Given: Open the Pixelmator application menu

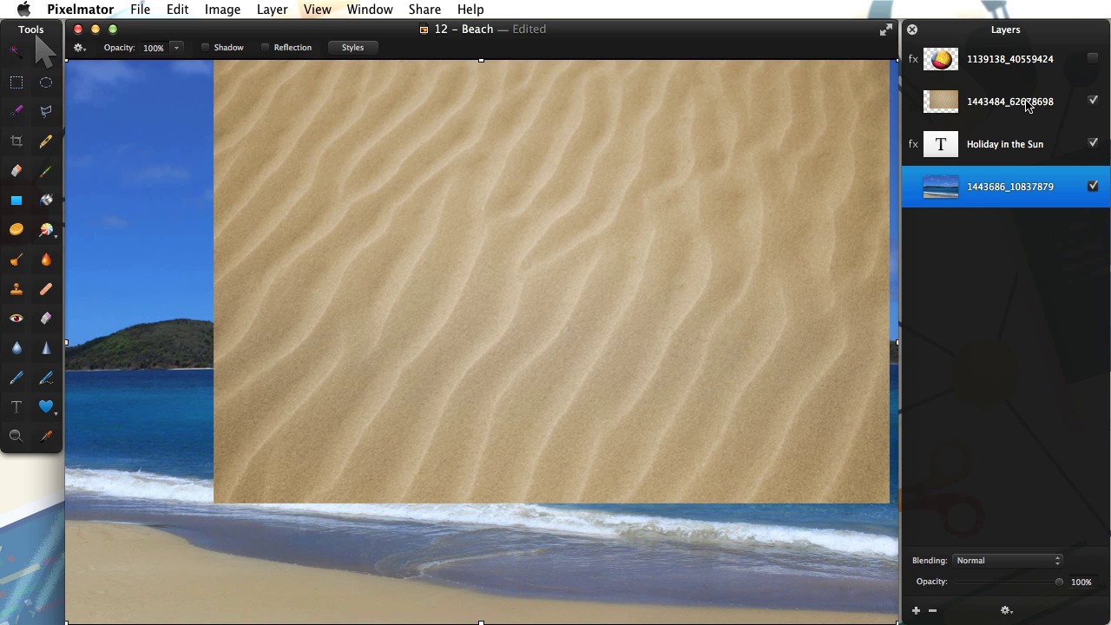Looking at the screenshot, I should pyautogui.click(x=80, y=10).
